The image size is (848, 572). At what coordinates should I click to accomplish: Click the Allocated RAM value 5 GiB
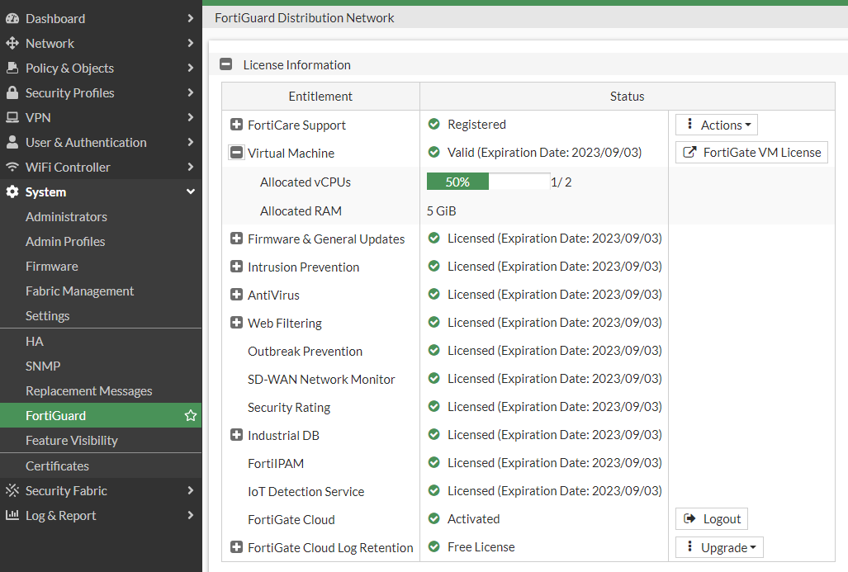pos(441,210)
